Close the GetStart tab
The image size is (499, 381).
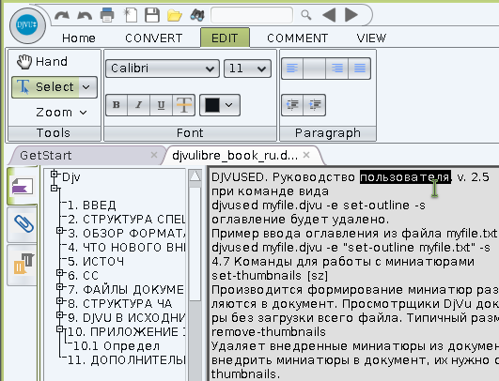(154, 155)
